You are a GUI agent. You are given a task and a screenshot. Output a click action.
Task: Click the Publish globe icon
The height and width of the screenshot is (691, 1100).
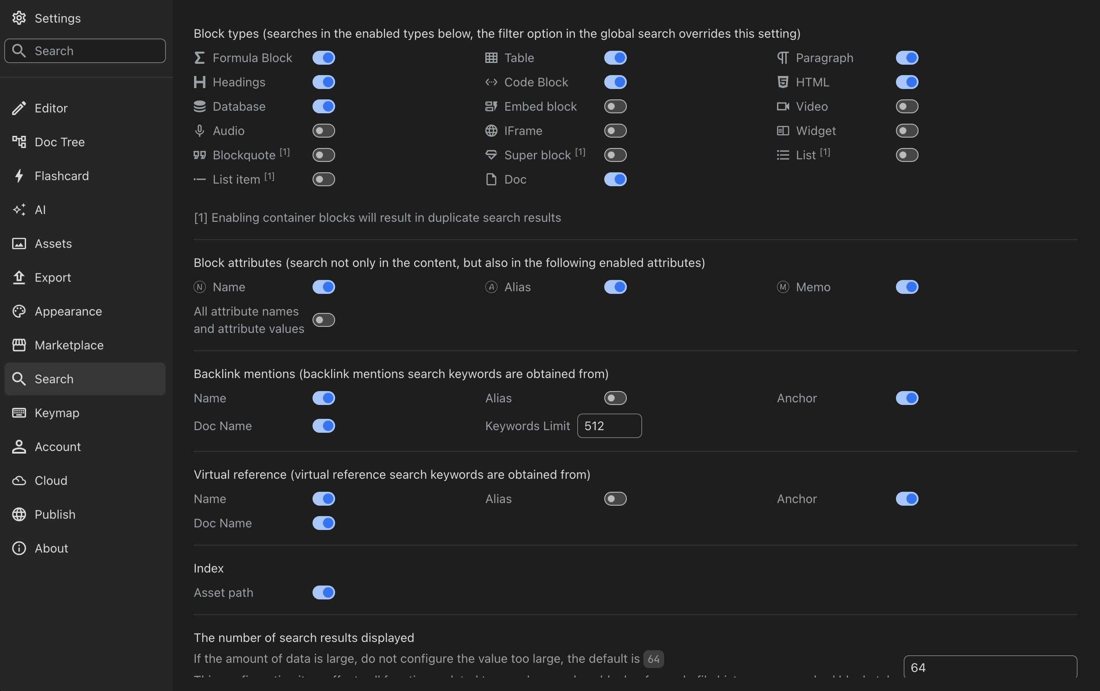point(19,514)
